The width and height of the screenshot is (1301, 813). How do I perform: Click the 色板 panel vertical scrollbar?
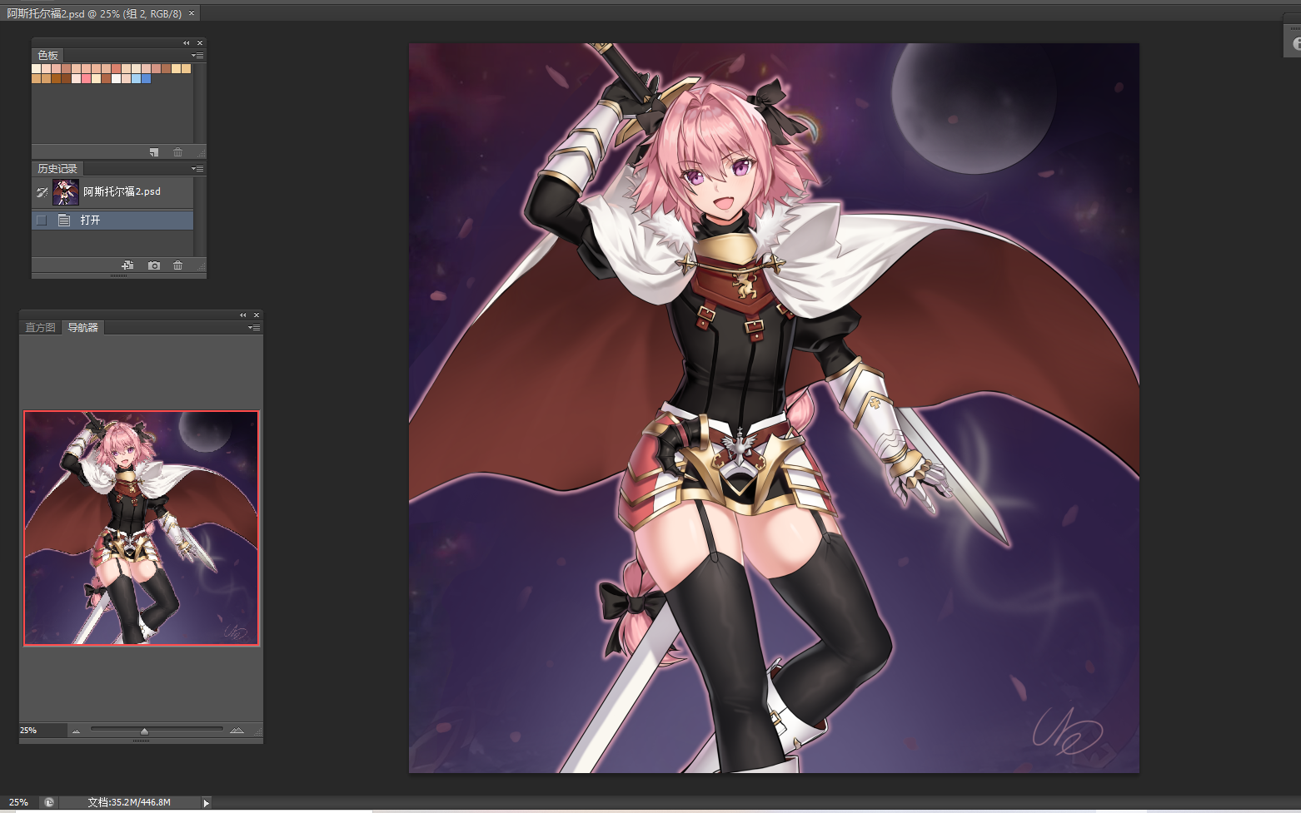click(x=200, y=103)
